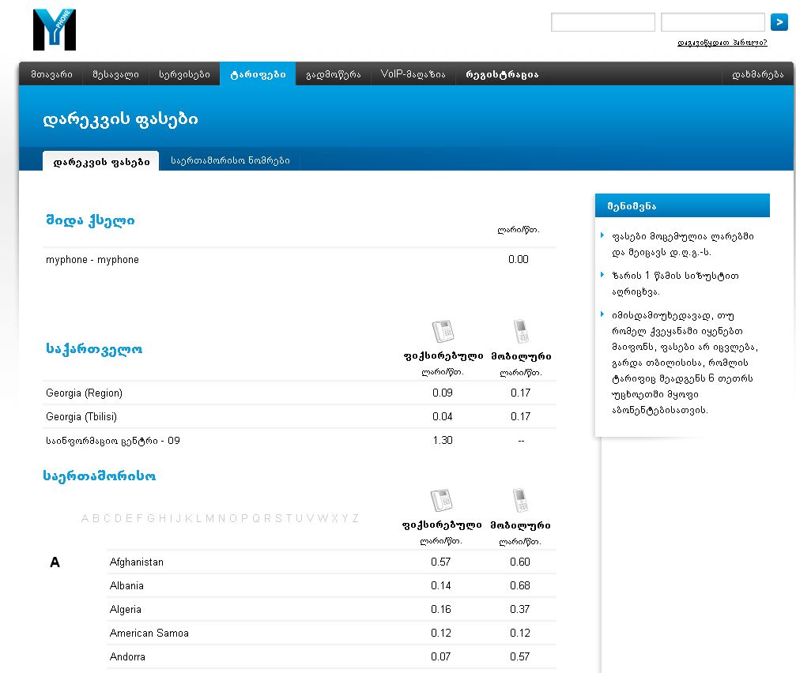Open the სერვისები menu item
796x673 pixels.
pos(184,74)
